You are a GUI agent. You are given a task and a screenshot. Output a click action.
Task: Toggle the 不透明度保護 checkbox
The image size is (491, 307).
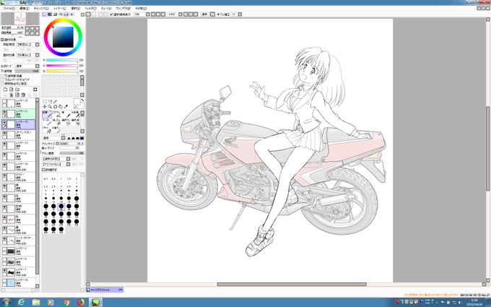(x=2, y=76)
